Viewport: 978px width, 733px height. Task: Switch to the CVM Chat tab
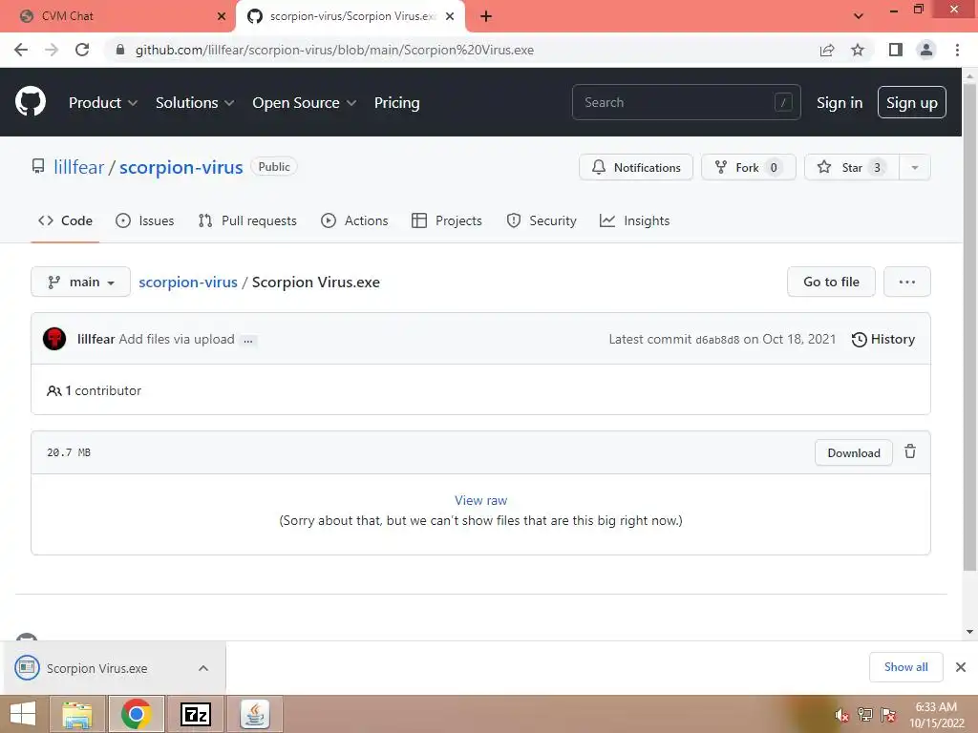(x=117, y=16)
